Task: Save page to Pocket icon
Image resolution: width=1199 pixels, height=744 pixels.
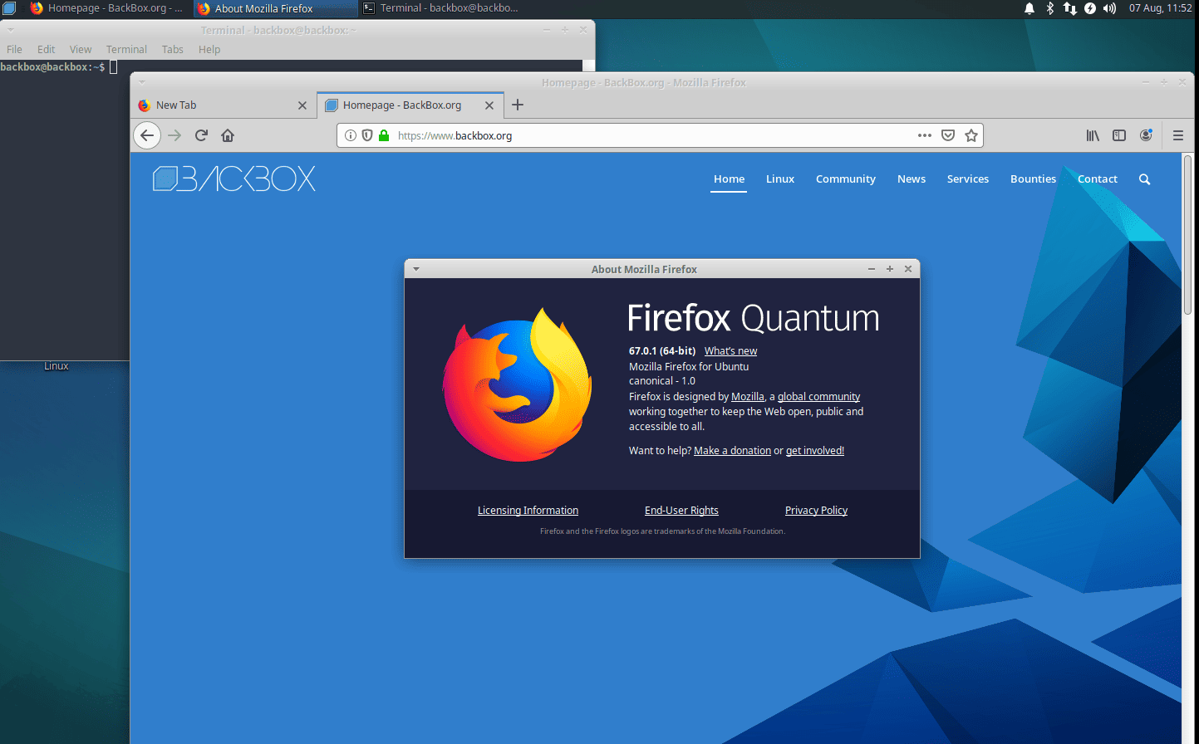Action: [x=948, y=135]
